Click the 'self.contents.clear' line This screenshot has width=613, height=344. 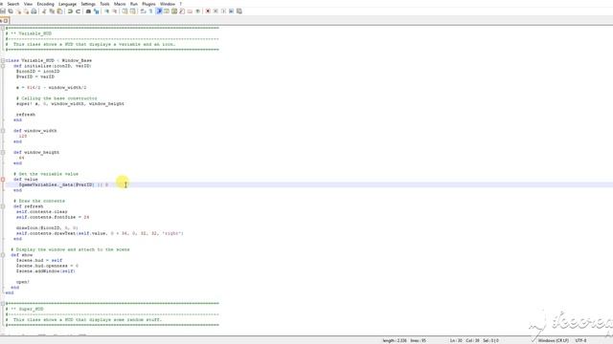tap(42, 212)
